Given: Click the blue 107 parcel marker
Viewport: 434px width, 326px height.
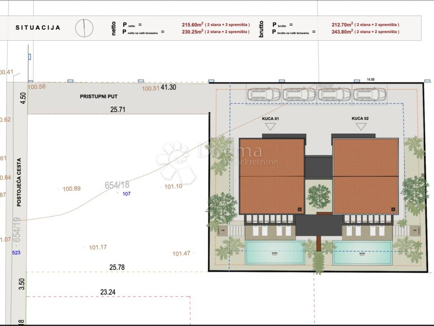Looking at the screenshot, I should (127, 194).
